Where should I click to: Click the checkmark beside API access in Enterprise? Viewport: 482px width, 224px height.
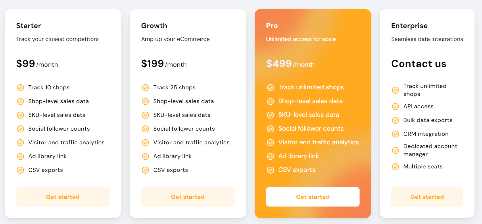[395, 106]
